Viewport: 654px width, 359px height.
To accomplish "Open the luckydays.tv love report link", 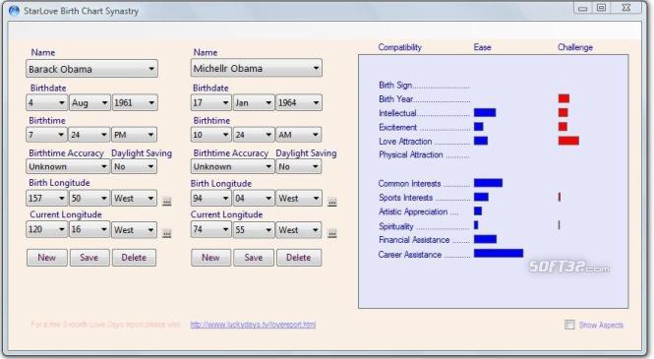I will click(253, 325).
